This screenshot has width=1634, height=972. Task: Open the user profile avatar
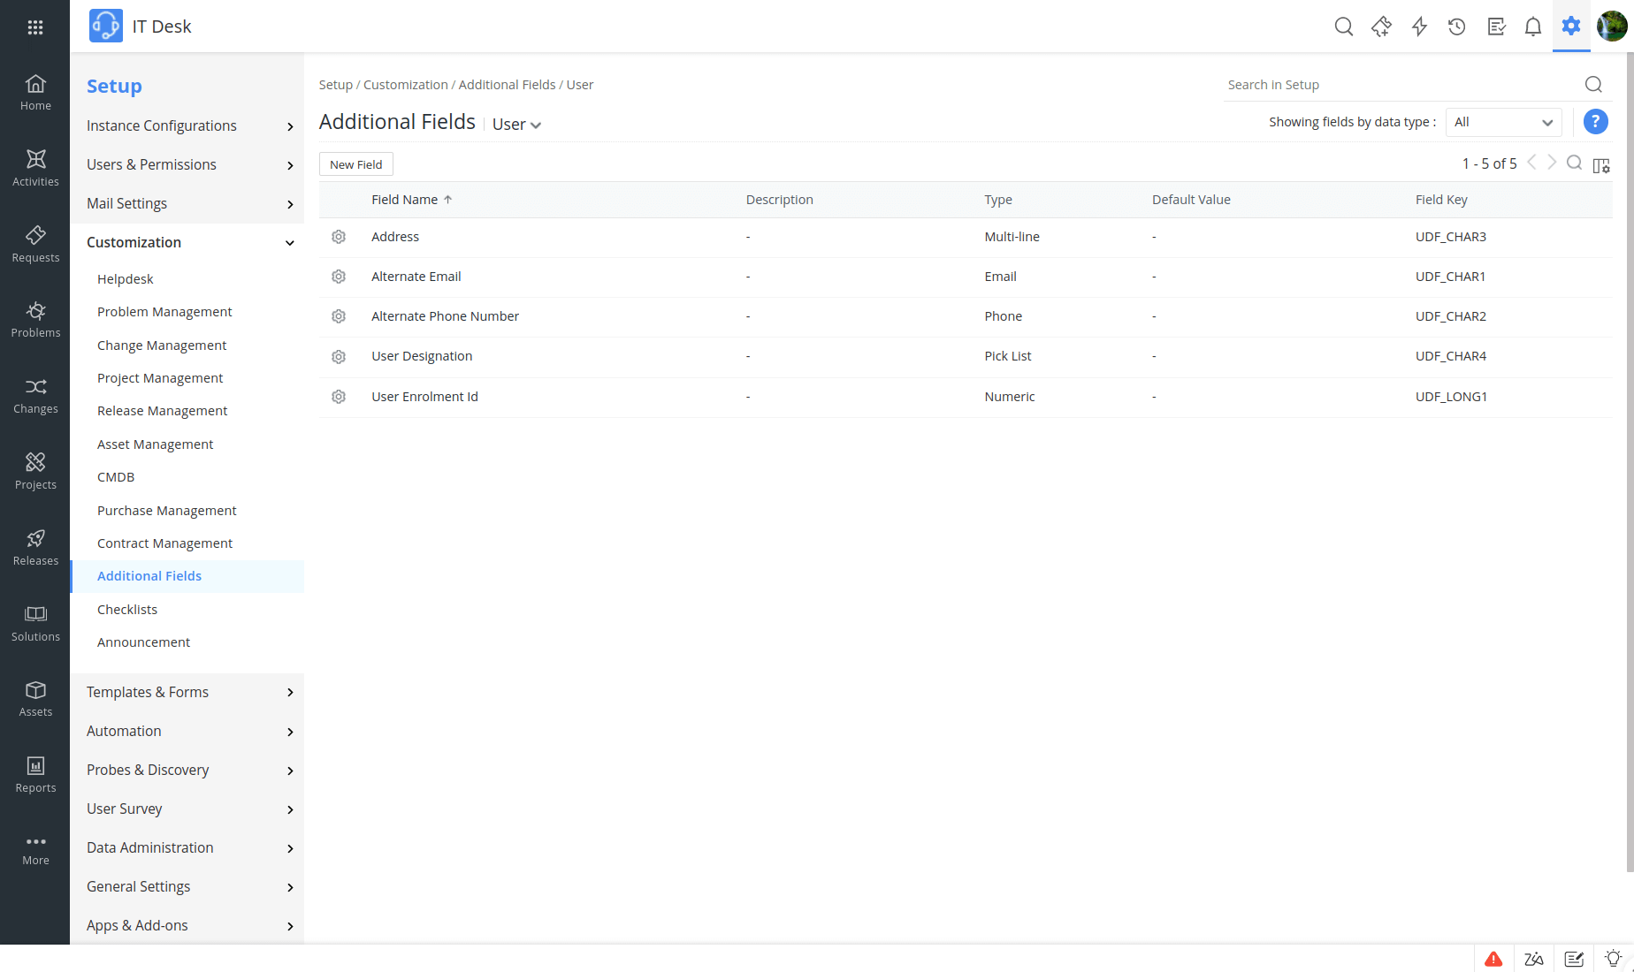point(1612,27)
